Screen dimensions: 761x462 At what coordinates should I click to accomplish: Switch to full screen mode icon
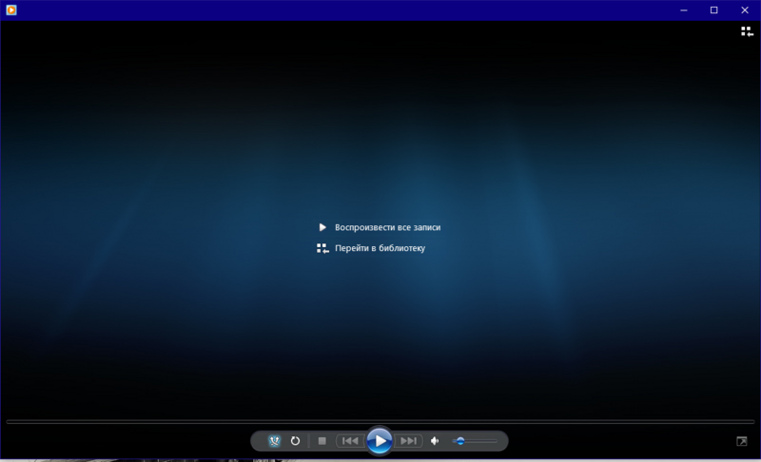[x=742, y=441]
